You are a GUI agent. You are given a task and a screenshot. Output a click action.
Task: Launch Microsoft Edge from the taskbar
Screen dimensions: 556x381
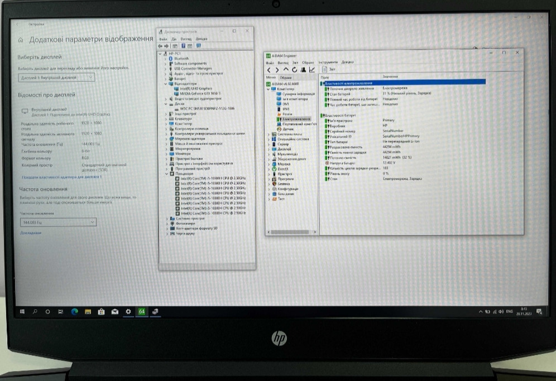74,312
